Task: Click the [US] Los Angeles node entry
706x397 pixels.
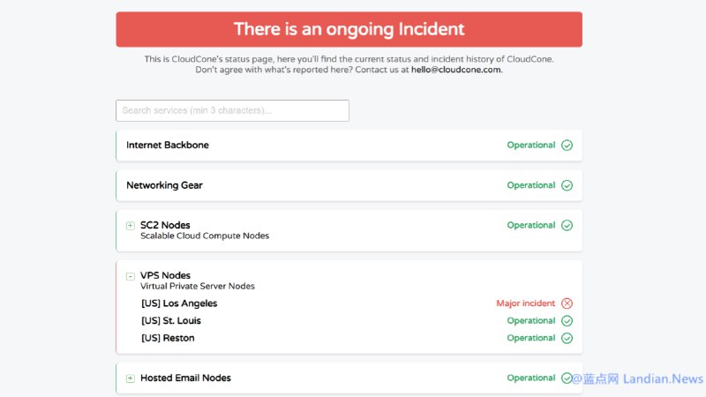Action: tap(179, 303)
